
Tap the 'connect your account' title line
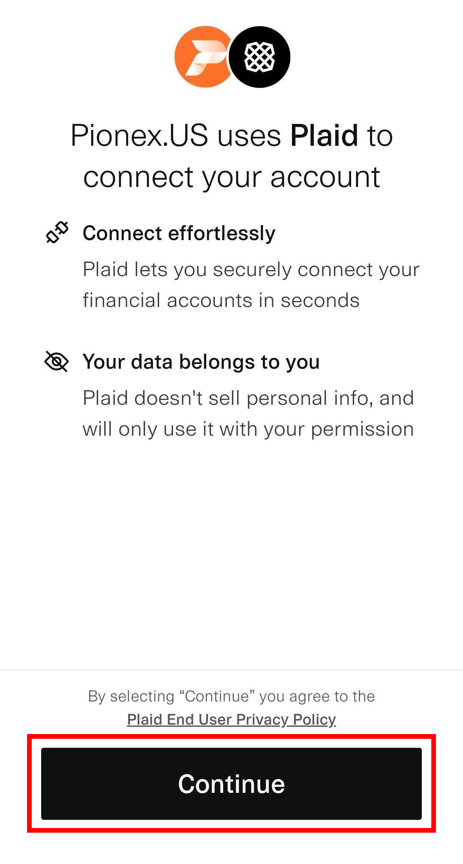pos(231,177)
